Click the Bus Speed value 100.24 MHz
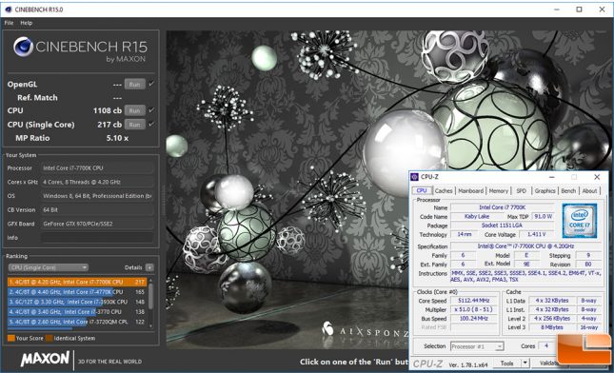Screen dimensions: 614x373 (x=474, y=319)
